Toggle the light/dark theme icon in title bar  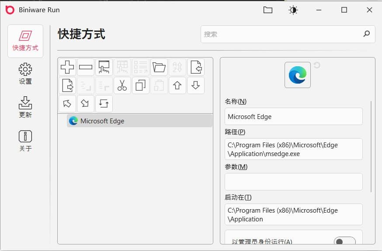pyautogui.click(x=293, y=10)
